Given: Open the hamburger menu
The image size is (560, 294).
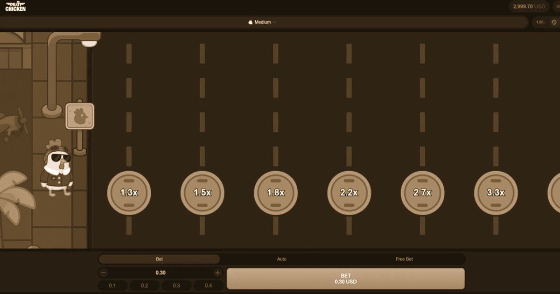Looking at the screenshot, I should click(x=556, y=7).
